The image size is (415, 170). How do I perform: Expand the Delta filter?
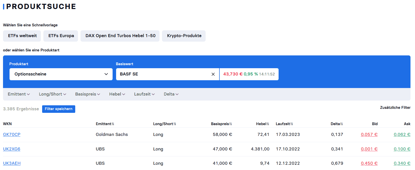point(171,94)
